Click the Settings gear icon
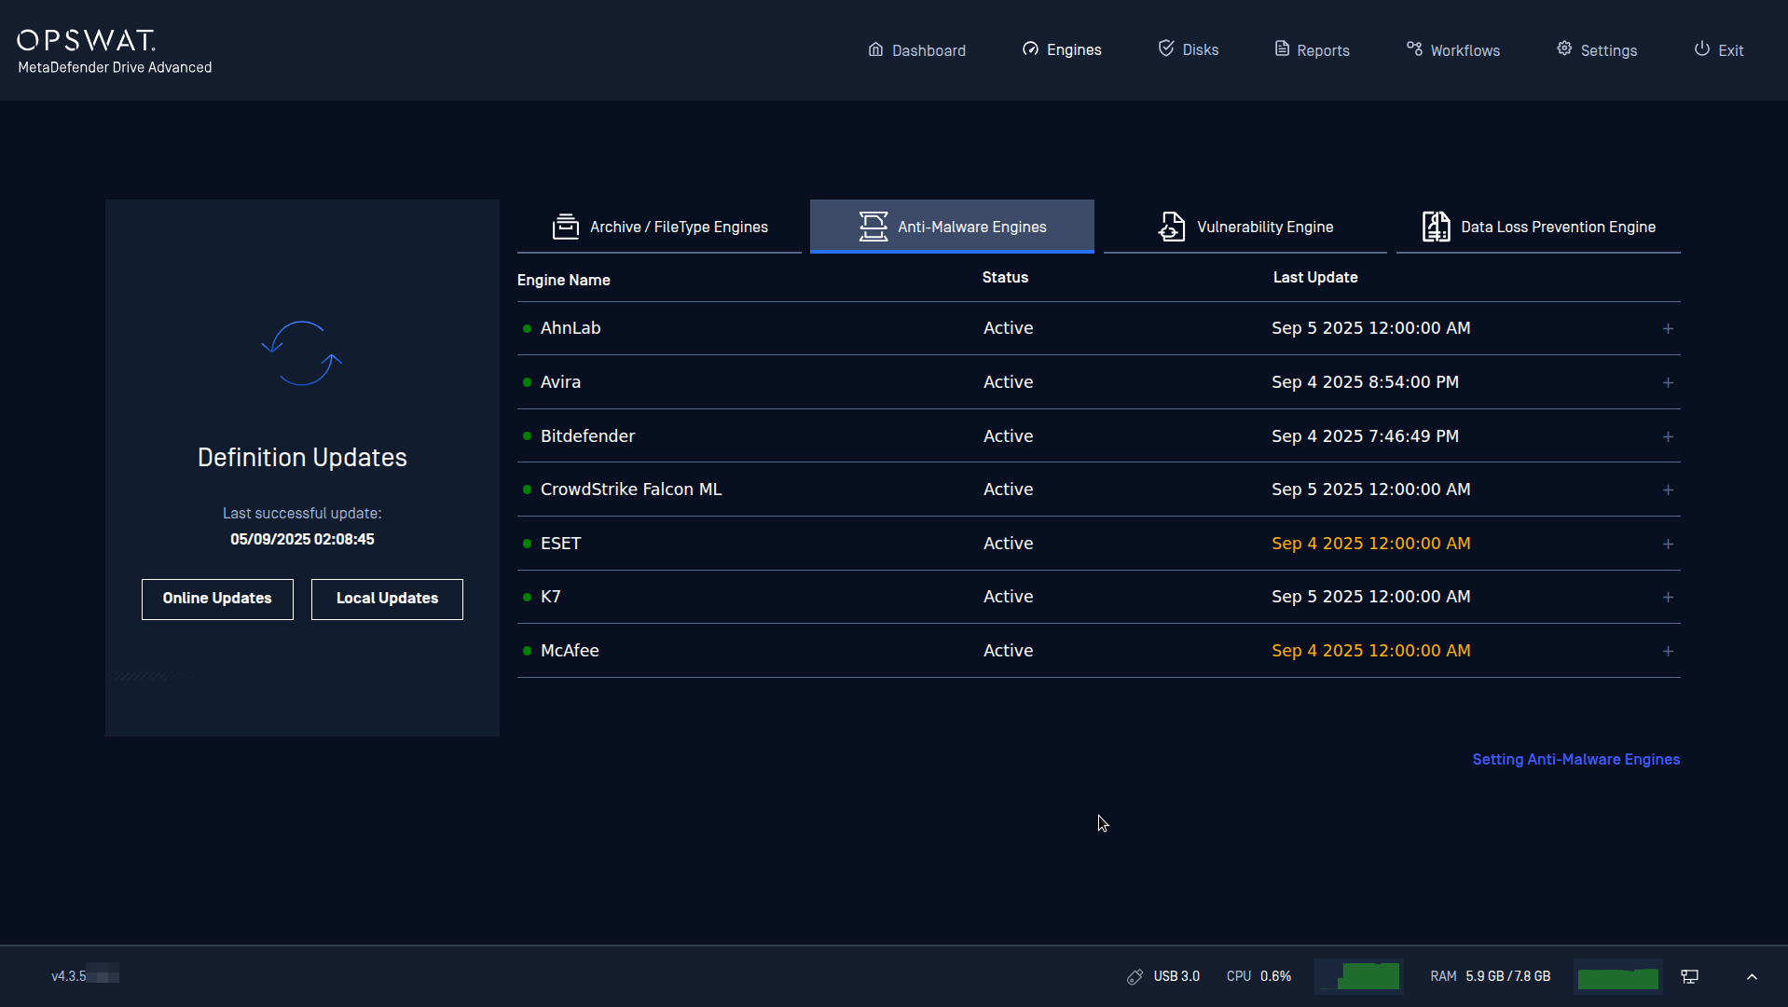The image size is (1788, 1007). [1564, 48]
